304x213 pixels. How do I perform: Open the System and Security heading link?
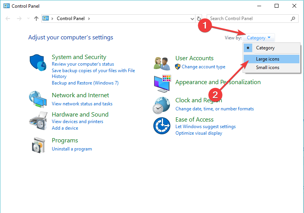79,57
